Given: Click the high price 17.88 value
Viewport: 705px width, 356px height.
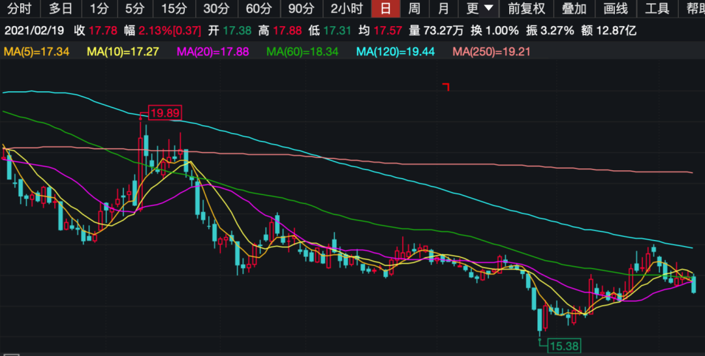Looking at the screenshot, I should point(287,31).
